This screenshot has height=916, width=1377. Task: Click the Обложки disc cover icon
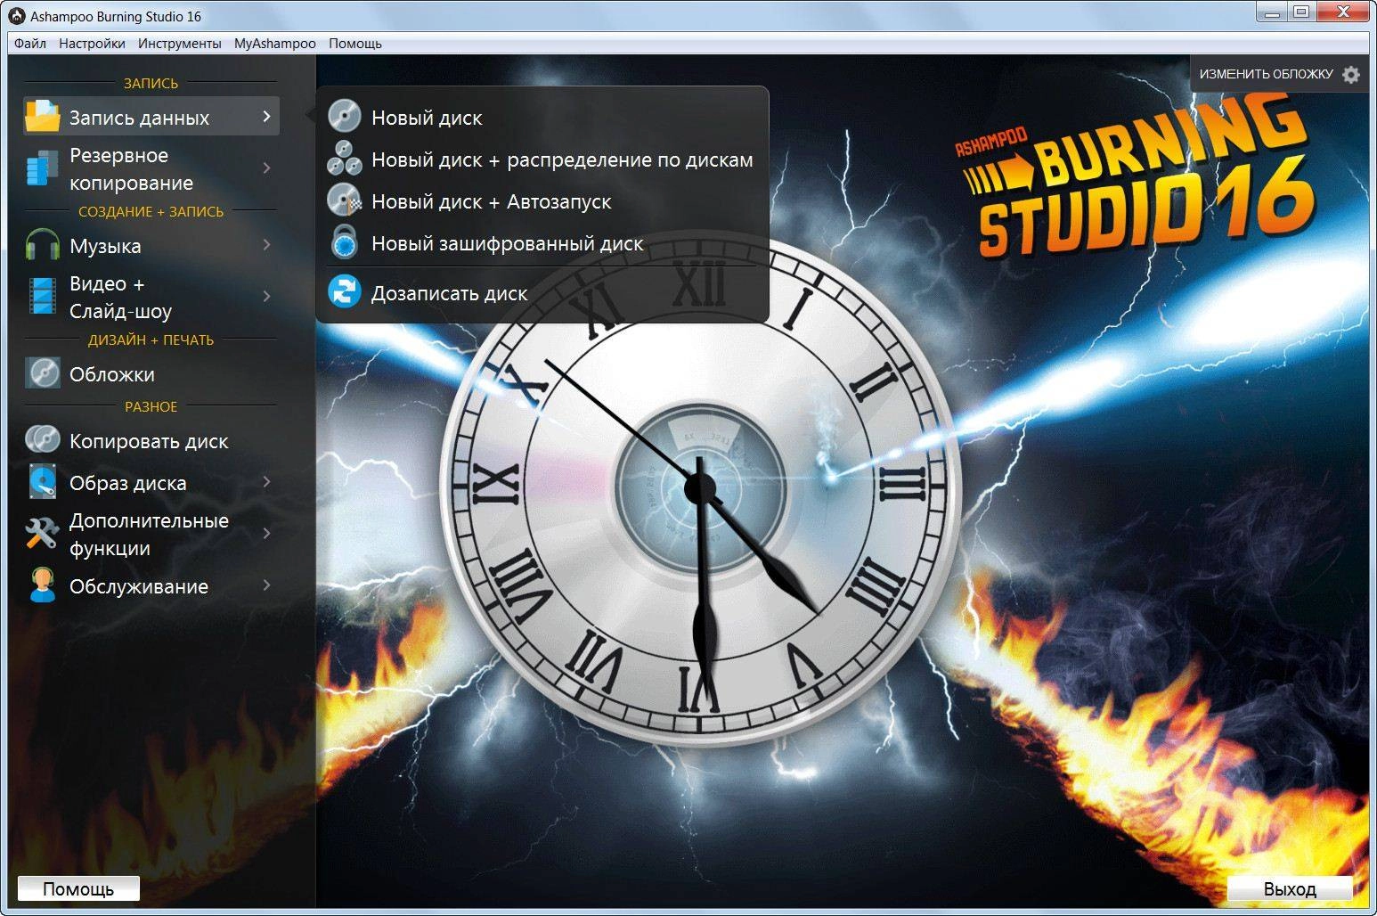coord(42,373)
